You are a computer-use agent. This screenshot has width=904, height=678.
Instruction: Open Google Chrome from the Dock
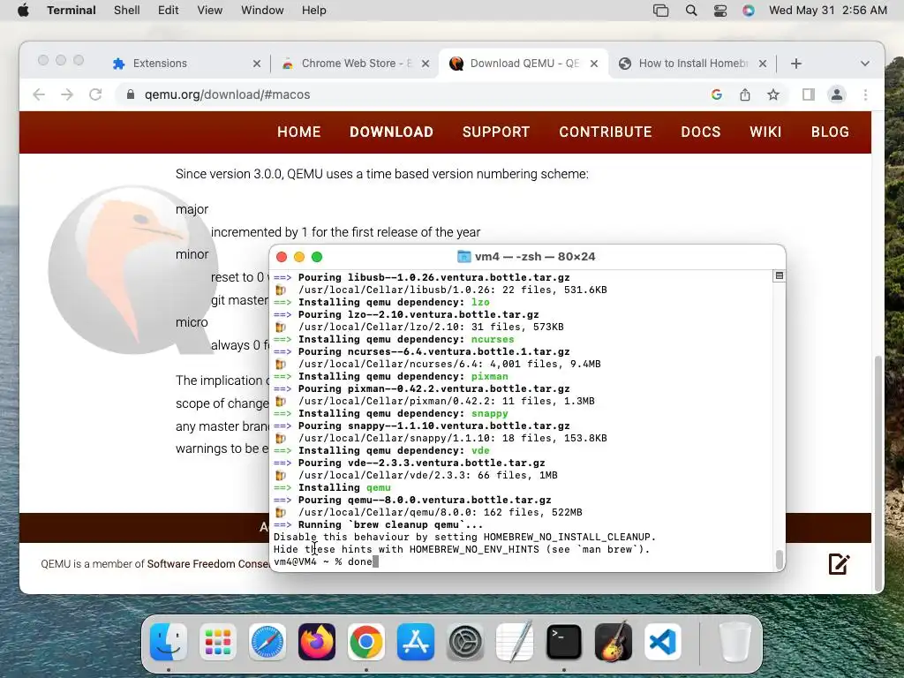click(366, 642)
